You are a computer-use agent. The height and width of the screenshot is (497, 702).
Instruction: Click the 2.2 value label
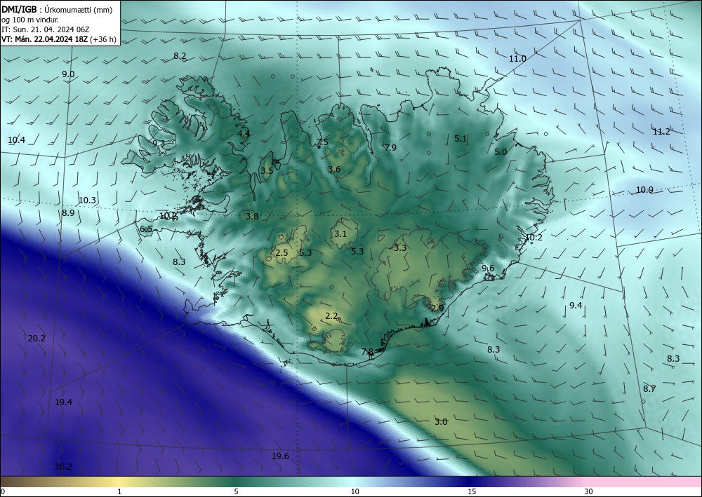coord(331,316)
